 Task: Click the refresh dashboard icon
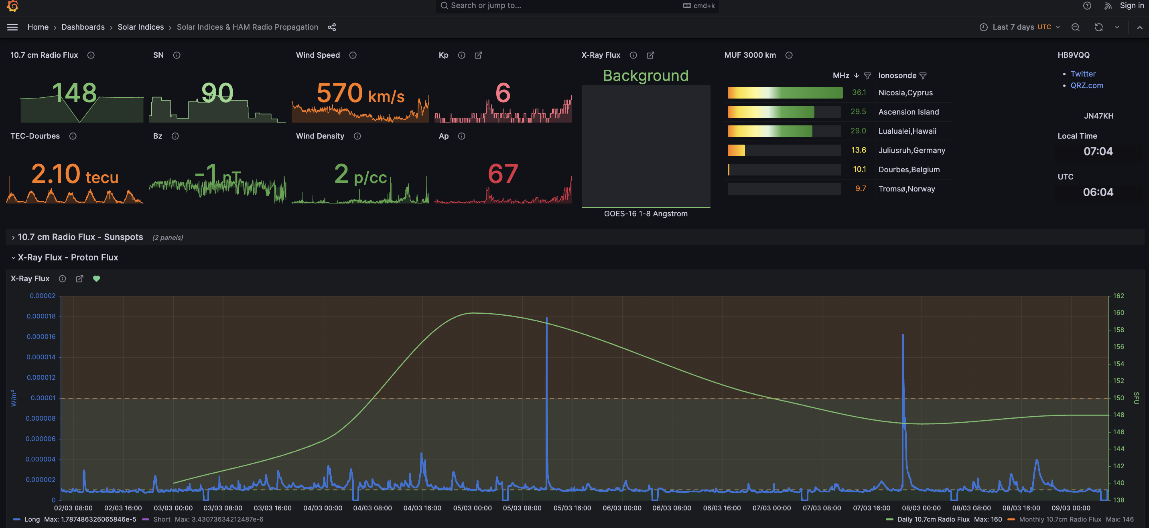coord(1098,27)
